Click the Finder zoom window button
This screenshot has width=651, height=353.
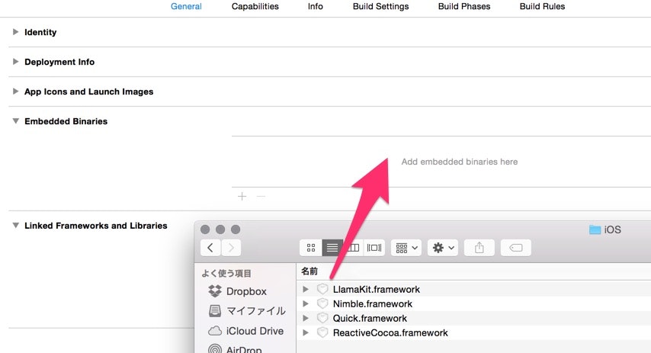[x=236, y=229]
